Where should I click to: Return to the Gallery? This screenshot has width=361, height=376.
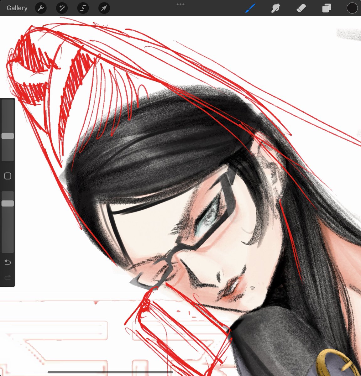17,8
